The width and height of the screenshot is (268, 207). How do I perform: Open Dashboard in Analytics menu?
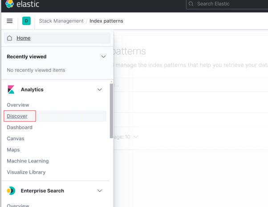[x=20, y=127]
